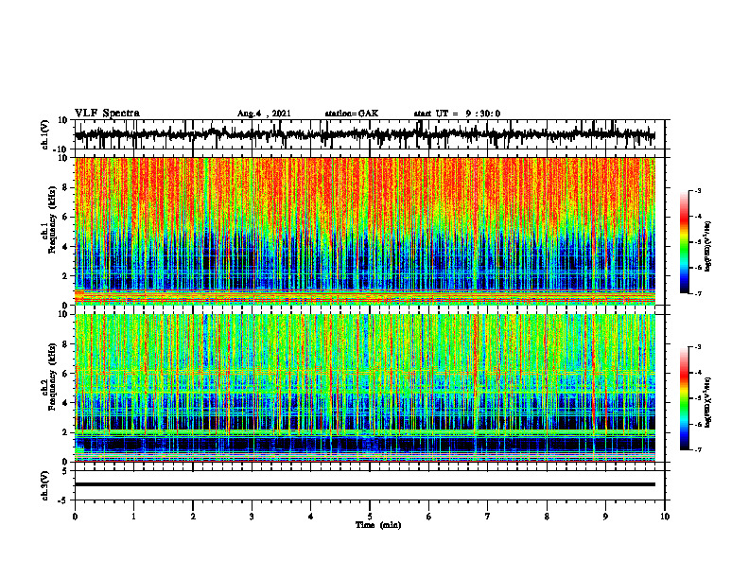Click the "station=GAK" header label
Screen dimensions: 749x579
click(x=352, y=114)
